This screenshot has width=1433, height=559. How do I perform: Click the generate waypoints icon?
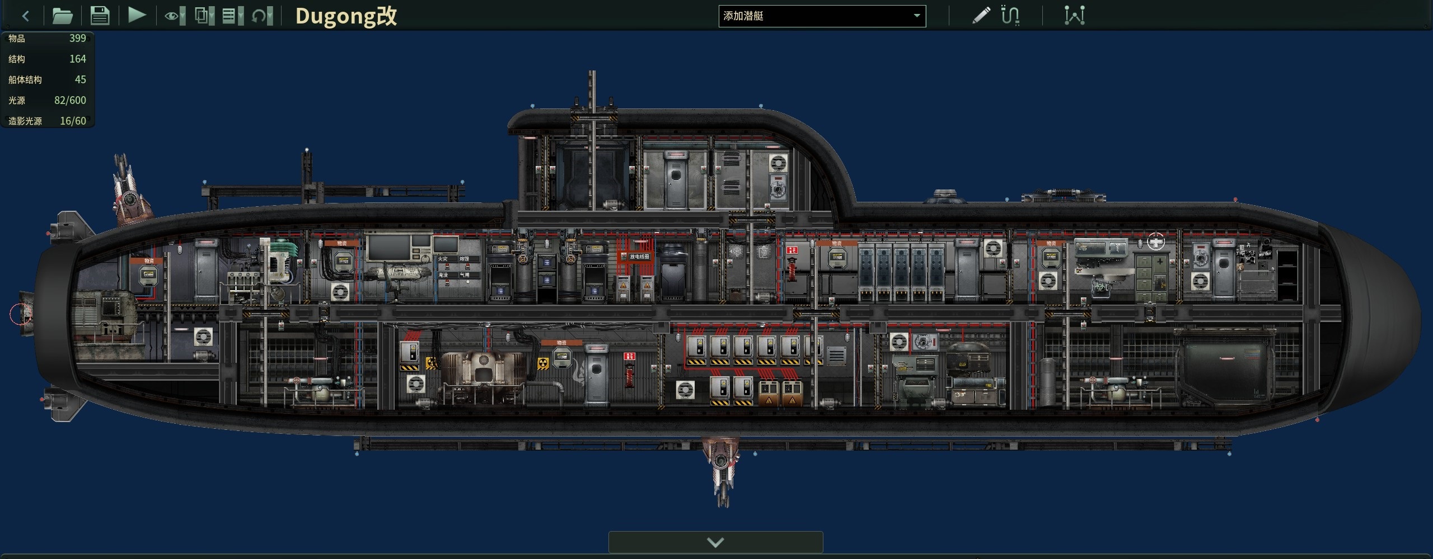pos(1074,15)
